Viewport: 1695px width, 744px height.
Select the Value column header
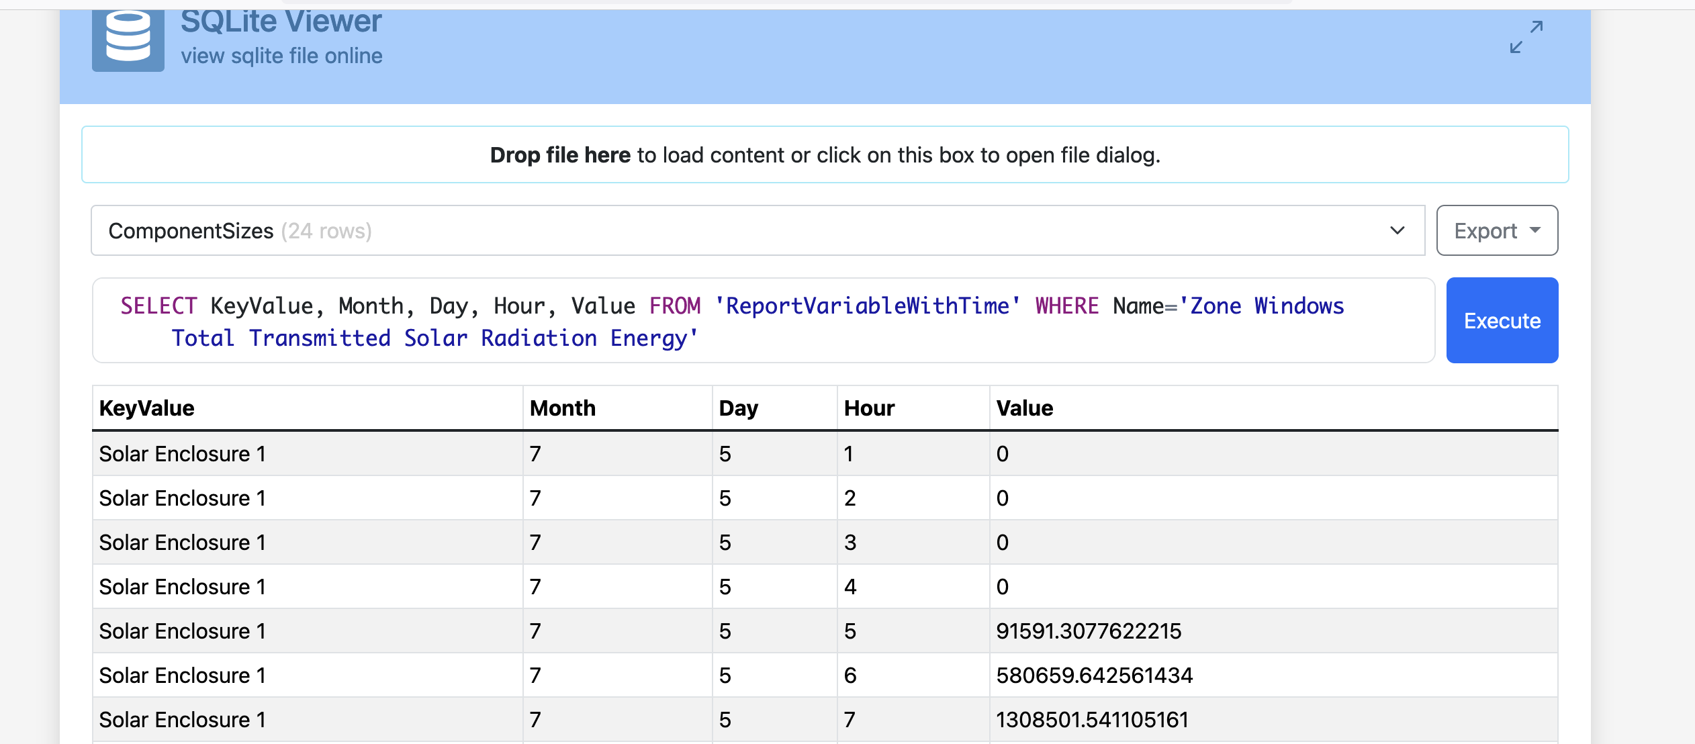(x=1273, y=408)
